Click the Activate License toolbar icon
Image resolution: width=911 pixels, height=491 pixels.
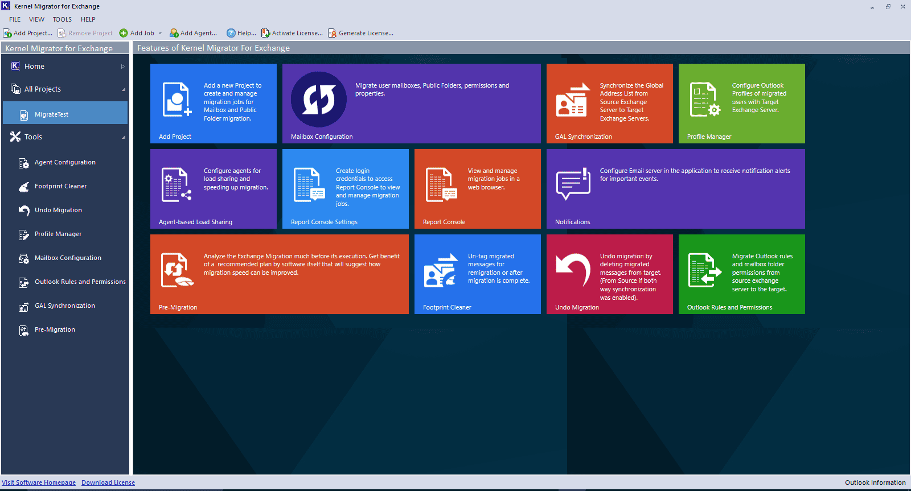click(265, 33)
